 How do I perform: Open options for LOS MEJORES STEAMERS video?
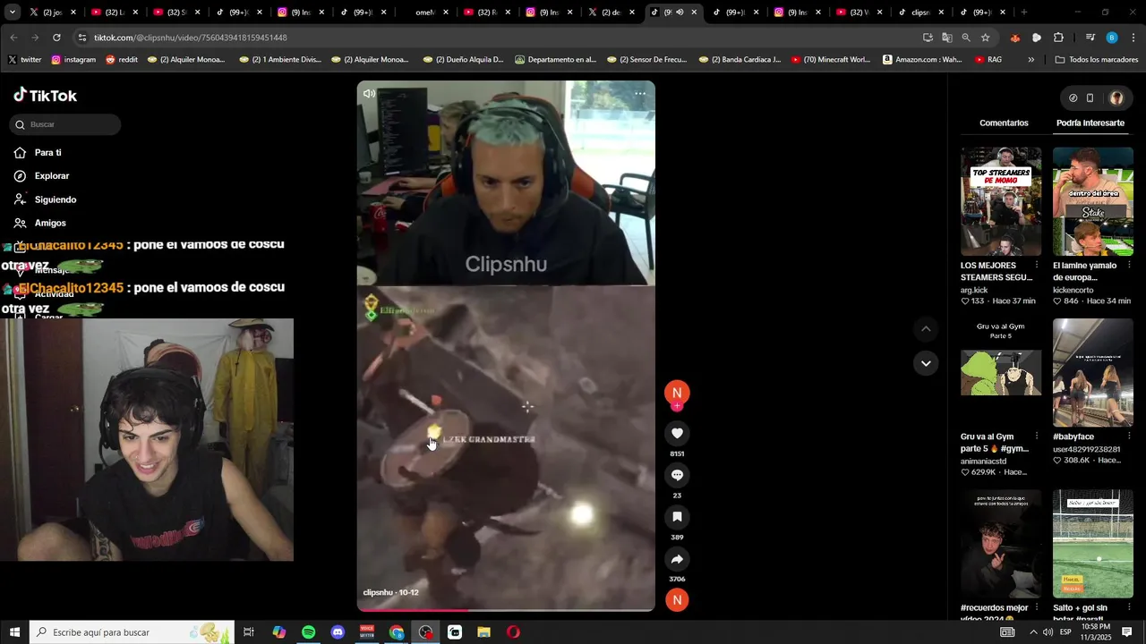point(1037,266)
